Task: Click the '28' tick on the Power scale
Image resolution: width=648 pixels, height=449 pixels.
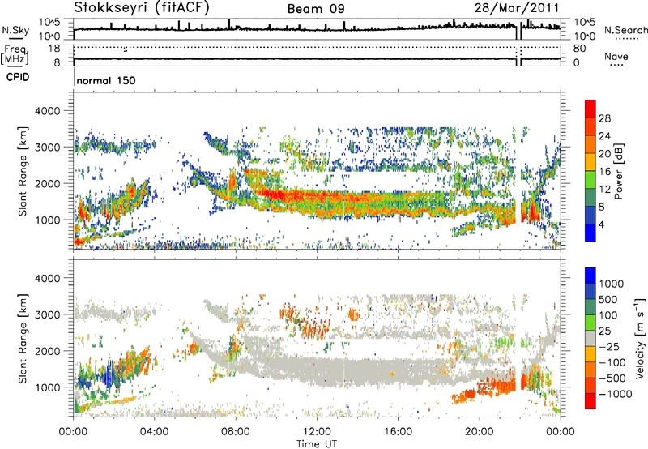Action: (x=604, y=118)
